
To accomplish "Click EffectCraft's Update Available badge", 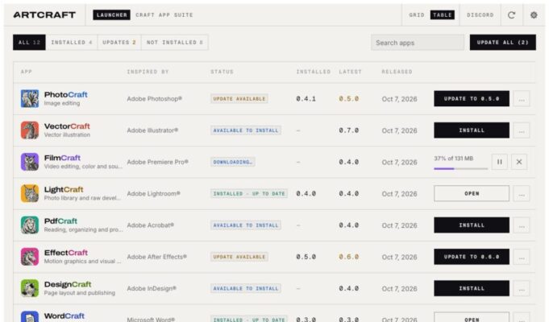I will tap(239, 257).
